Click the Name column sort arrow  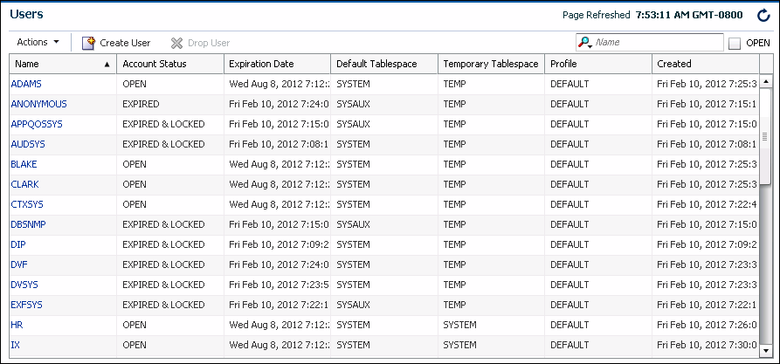(107, 65)
